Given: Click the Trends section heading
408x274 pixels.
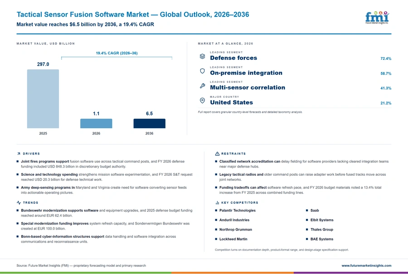Looking at the screenshot, I should coord(30,202).
